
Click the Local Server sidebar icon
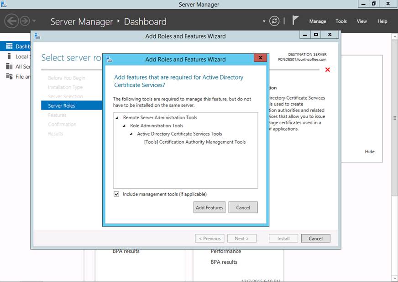9,56
